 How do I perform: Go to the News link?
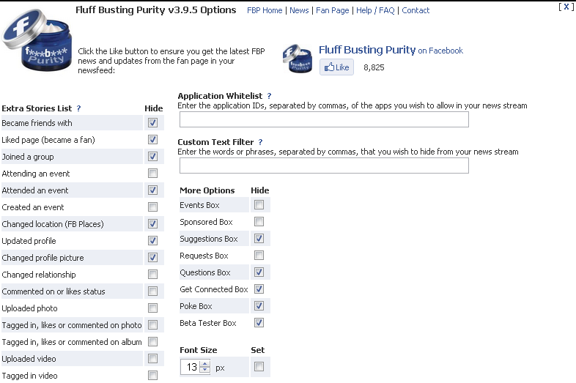[299, 10]
